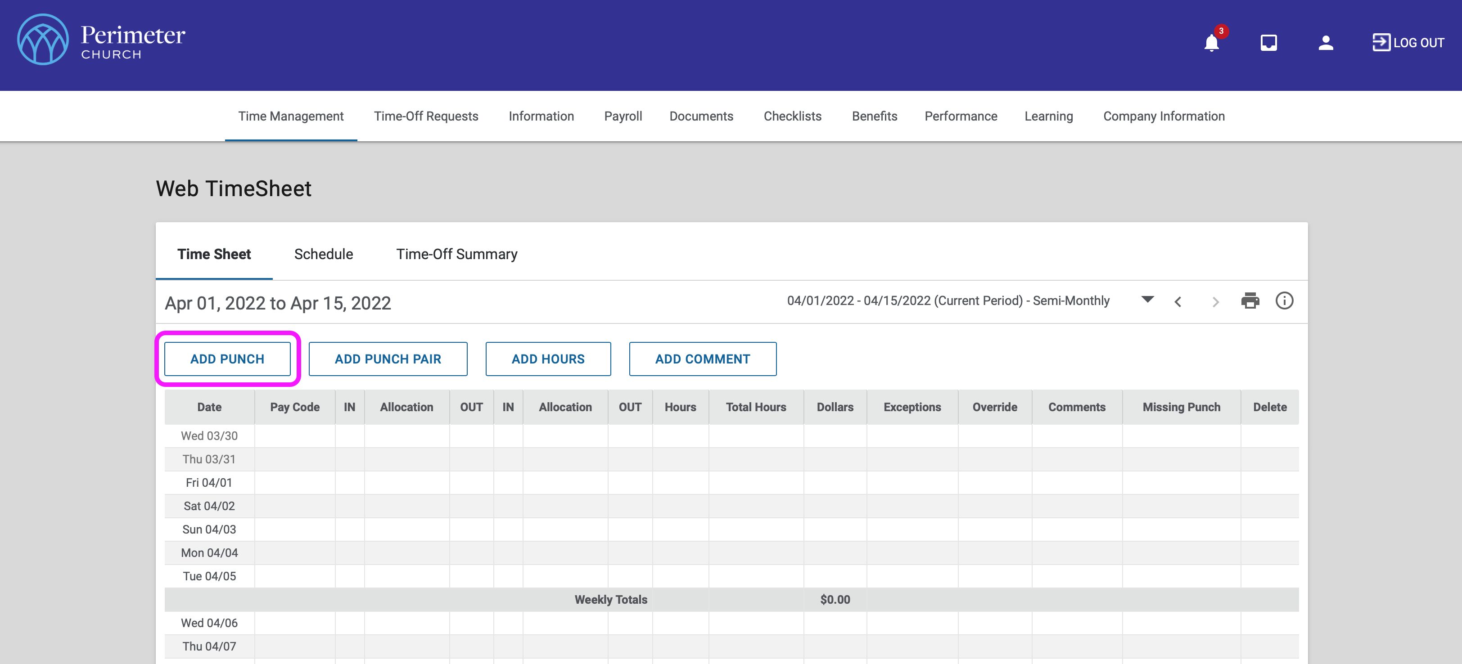Open the Documents menu
The height and width of the screenshot is (664, 1462).
(x=701, y=116)
